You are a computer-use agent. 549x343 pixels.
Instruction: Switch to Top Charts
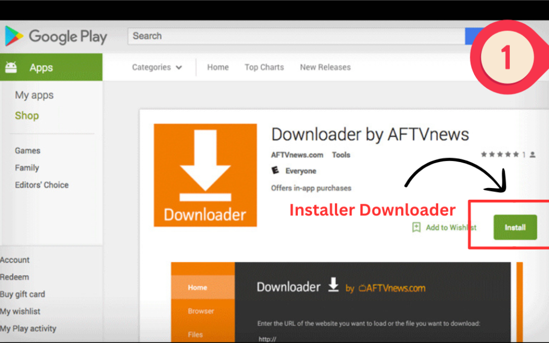pyautogui.click(x=264, y=67)
